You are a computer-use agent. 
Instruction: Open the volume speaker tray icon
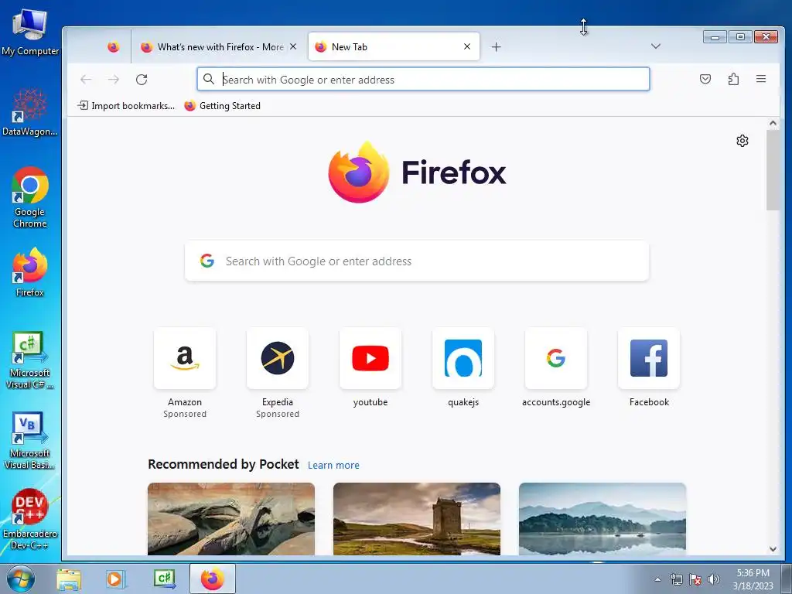[x=713, y=579]
